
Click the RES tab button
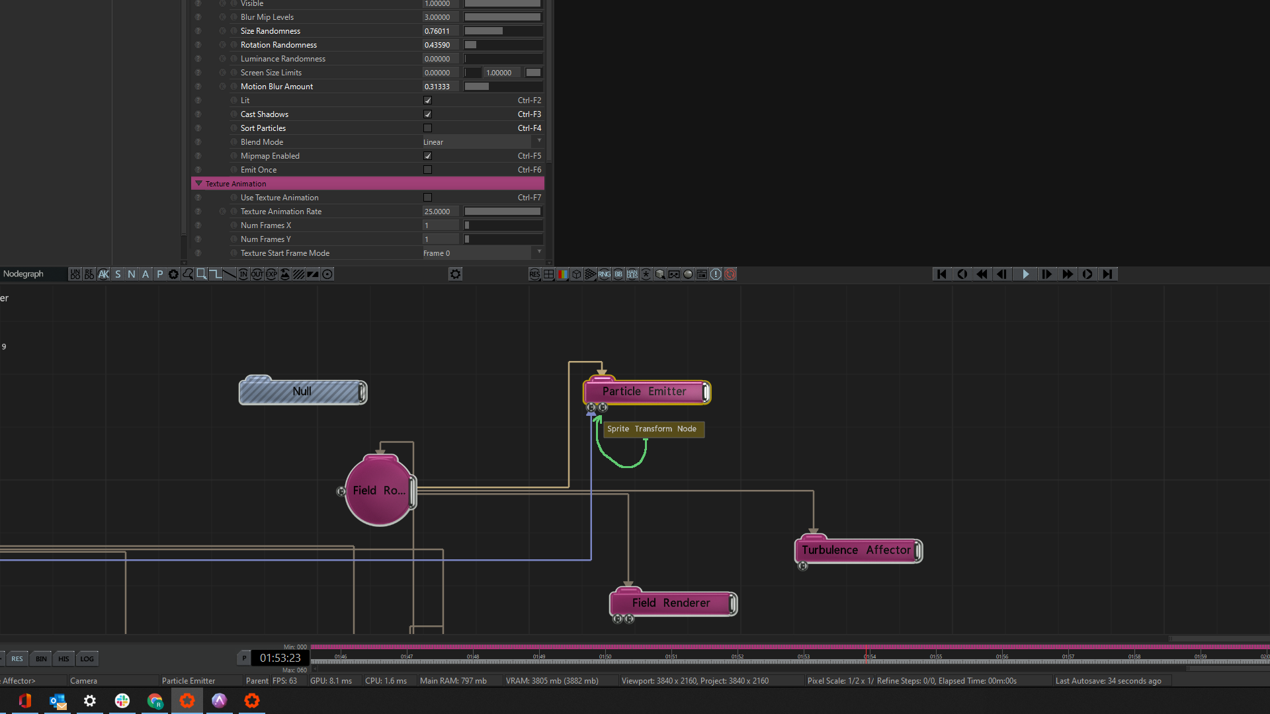pos(17,658)
